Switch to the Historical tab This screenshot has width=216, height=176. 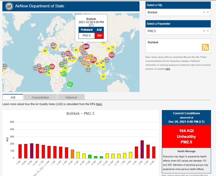point(71,97)
